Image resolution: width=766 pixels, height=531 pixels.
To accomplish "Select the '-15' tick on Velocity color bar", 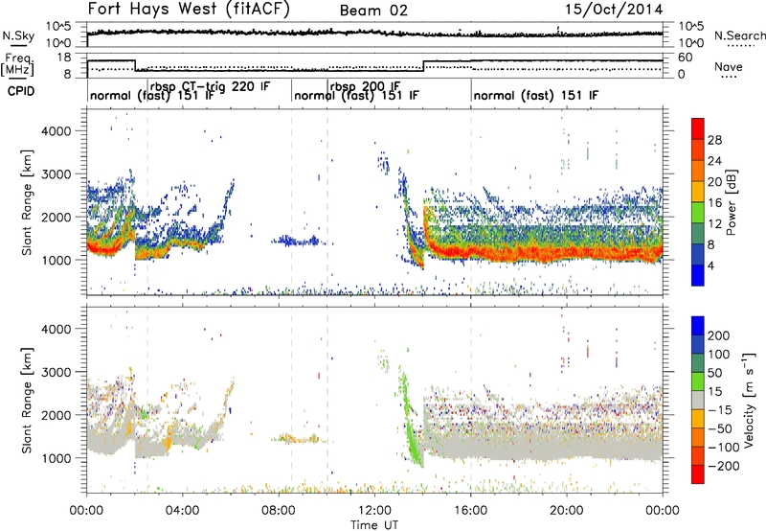I will [720, 410].
